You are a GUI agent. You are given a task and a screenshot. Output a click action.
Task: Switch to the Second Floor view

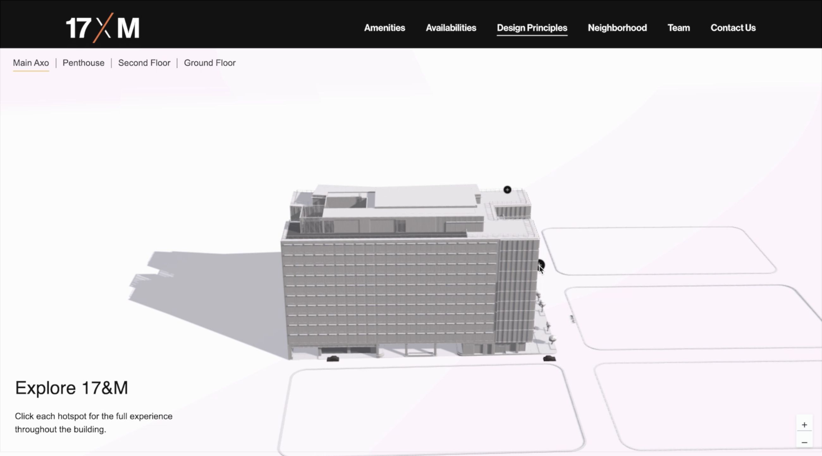pos(144,63)
